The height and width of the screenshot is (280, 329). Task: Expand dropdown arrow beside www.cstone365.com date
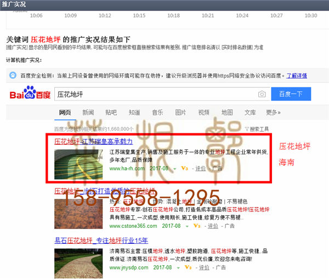click(187, 226)
